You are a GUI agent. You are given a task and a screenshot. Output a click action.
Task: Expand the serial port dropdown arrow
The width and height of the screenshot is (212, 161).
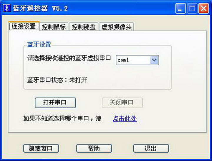(154, 60)
